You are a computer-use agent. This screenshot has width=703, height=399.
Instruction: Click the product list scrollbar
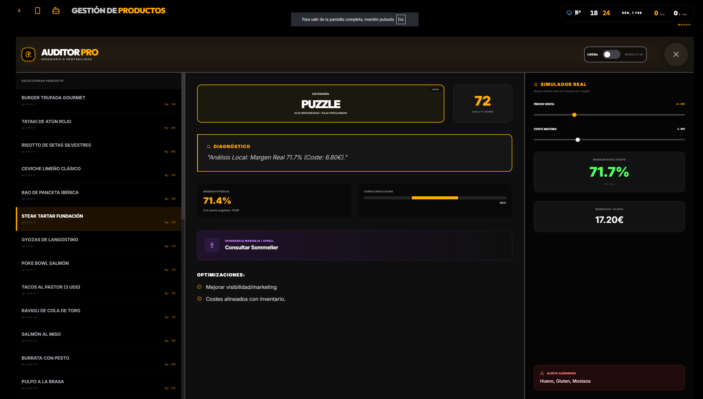[183, 146]
